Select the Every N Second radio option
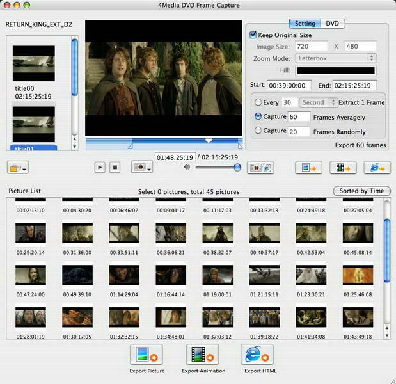Screen dimensions: 396x384 [258, 102]
